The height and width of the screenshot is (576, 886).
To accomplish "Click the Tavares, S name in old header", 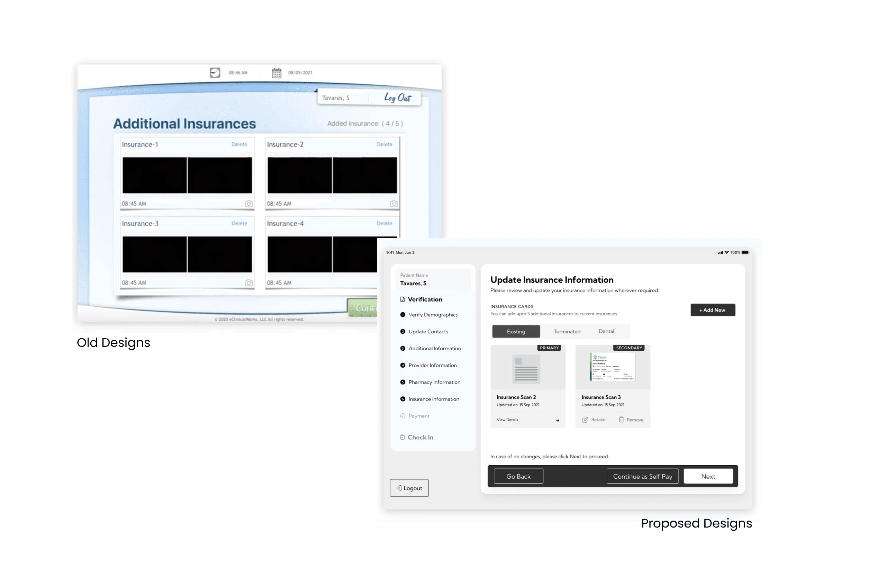I will (x=336, y=98).
